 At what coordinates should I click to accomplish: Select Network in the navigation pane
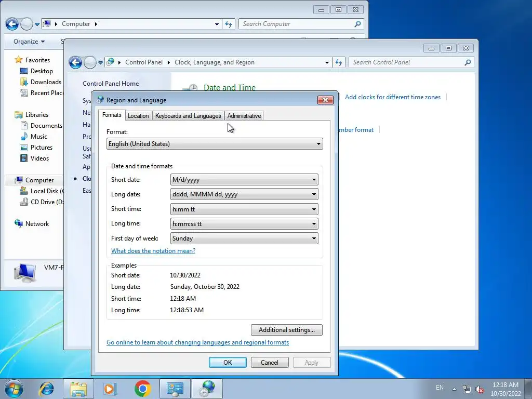coord(37,223)
